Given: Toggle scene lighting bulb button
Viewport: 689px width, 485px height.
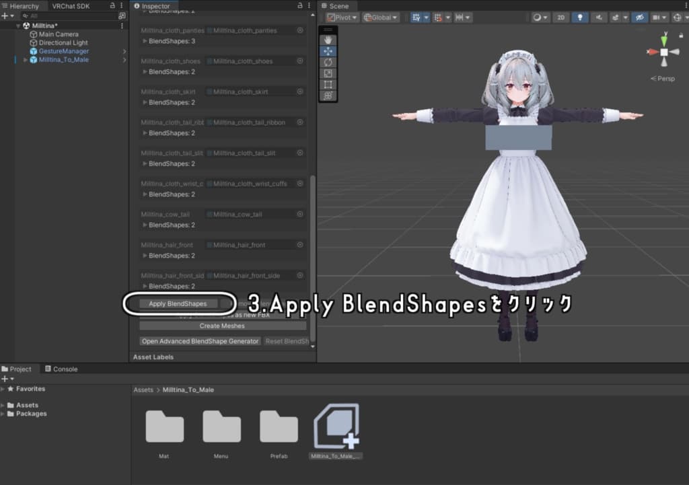Looking at the screenshot, I should pyautogui.click(x=580, y=17).
